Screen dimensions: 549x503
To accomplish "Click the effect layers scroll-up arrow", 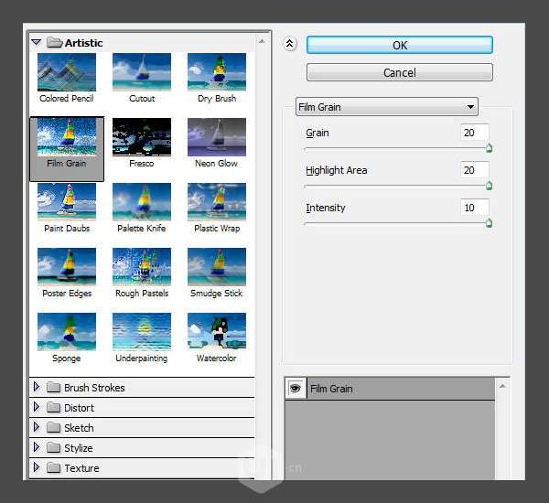I will point(502,386).
